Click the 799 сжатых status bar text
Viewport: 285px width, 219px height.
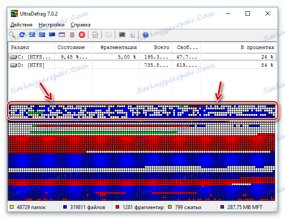pos(188,207)
